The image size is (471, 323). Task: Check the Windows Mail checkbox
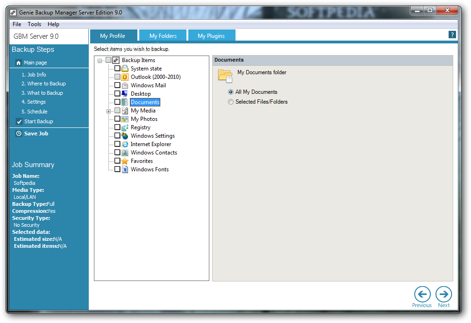click(x=117, y=85)
